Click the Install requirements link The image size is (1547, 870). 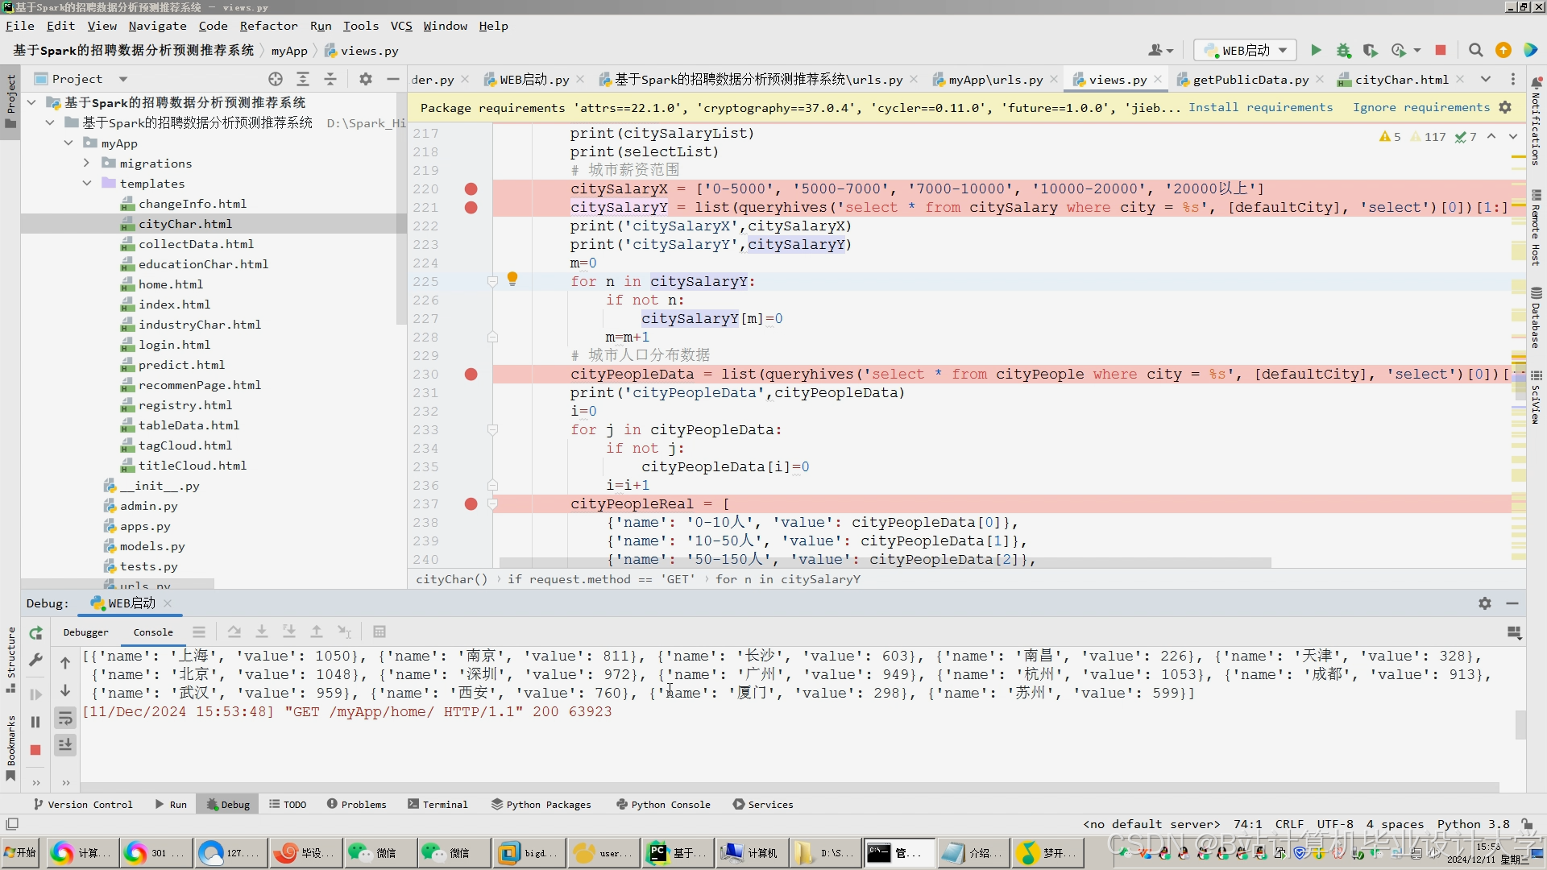(1261, 107)
